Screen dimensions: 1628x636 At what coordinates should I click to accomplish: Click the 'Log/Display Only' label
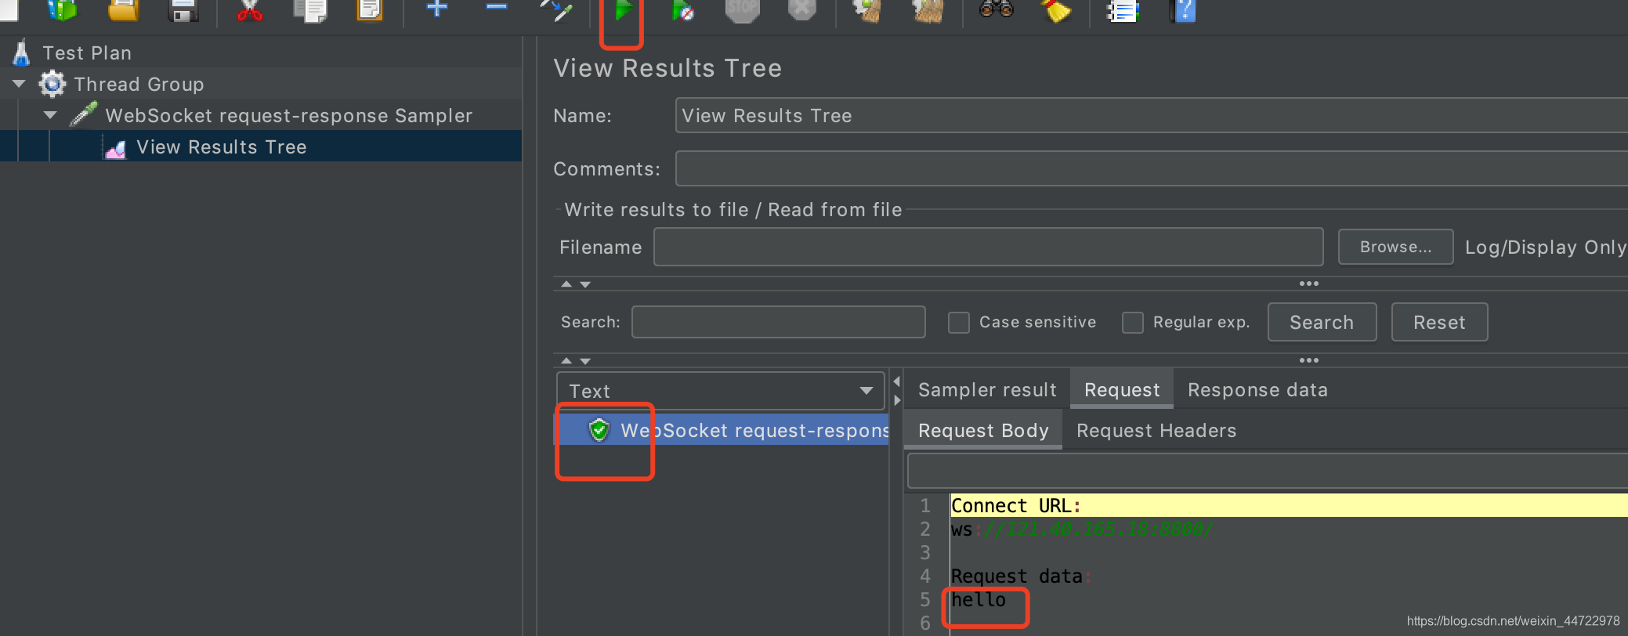coord(1546,247)
